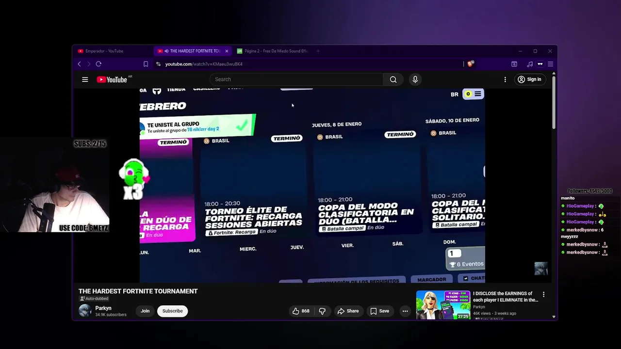View site information icon beside the URL

pyautogui.click(x=158, y=64)
